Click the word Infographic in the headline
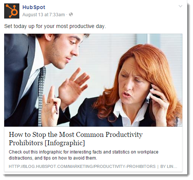Image resolution: width=193 pixels, height=180 pixels. pyautogui.click(x=65, y=143)
